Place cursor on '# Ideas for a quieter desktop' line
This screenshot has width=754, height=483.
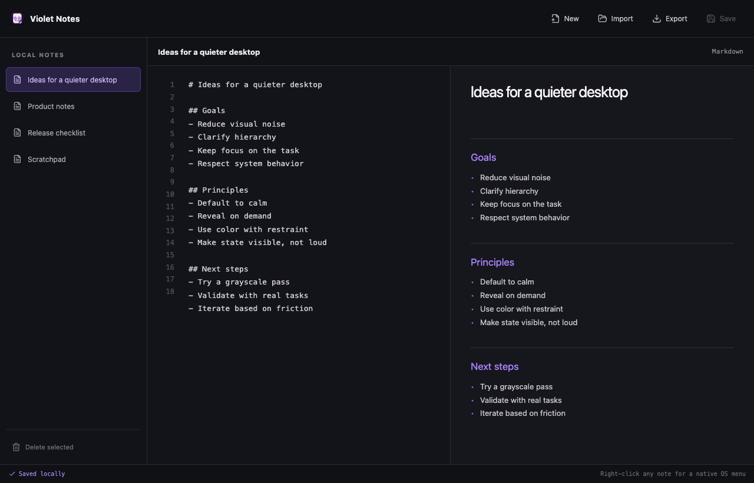[x=255, y=84]
